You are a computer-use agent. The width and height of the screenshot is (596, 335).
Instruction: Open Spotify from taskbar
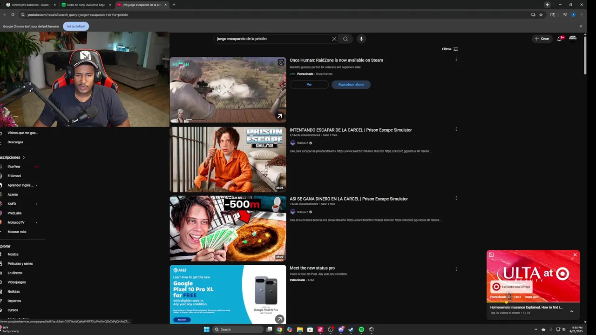(361, 329)
